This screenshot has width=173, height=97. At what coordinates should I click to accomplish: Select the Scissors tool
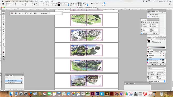[4, 36]
